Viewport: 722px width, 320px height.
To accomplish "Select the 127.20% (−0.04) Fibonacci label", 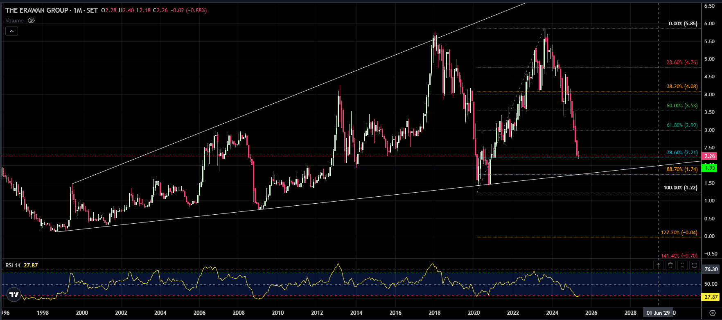I will pyautogui.click(x=679, y=233).
